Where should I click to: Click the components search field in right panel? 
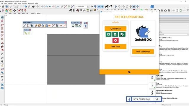pos(173,34)
